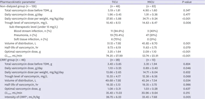The width and height of the screenshot is (205, 99).
Task: Click P-value '0.477'
Action: point(187,14)
